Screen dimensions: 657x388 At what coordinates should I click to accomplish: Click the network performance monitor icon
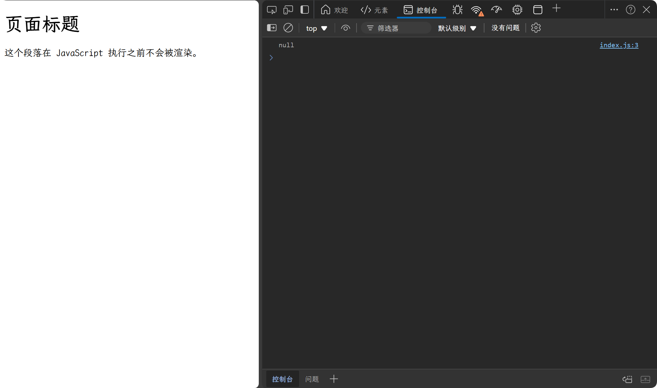(496, 10)
